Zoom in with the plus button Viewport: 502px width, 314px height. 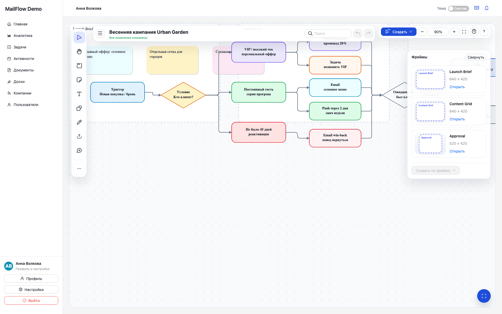coord(454,32)
